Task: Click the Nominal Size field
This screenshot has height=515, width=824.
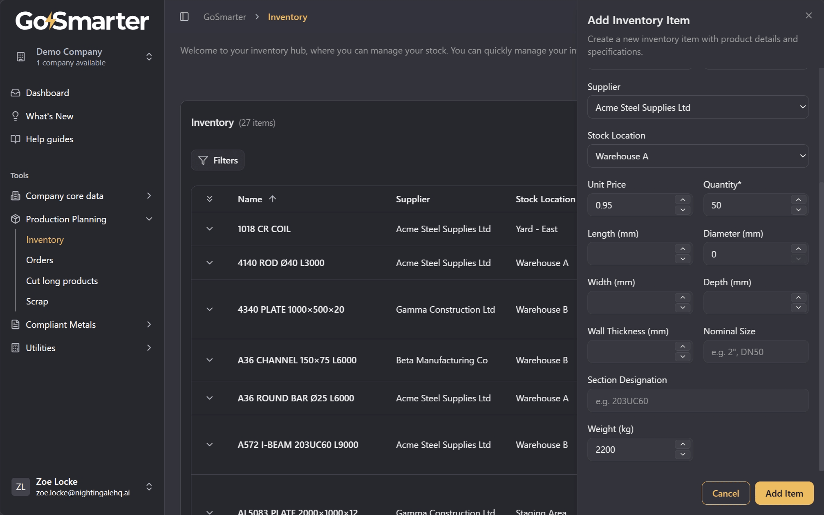Action: tap(756, 352)
